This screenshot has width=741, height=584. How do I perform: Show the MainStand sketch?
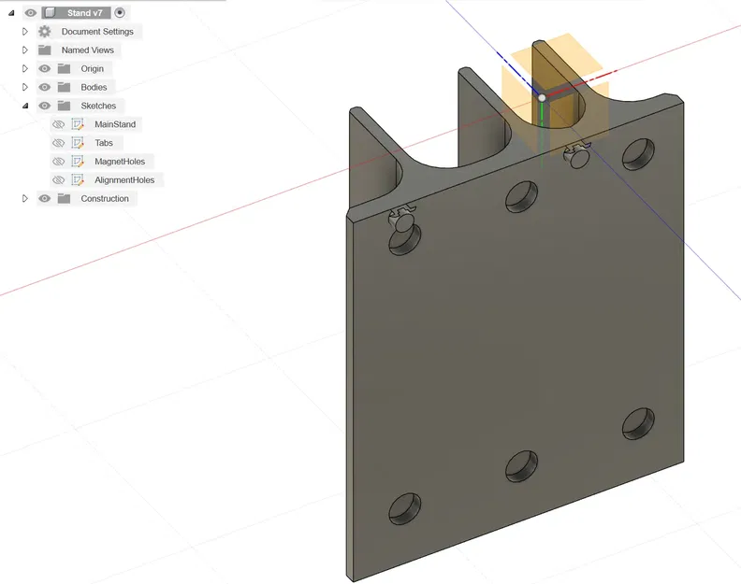pos(59,124)
